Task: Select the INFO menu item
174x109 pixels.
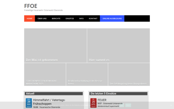Action: (x=81, y=19)
